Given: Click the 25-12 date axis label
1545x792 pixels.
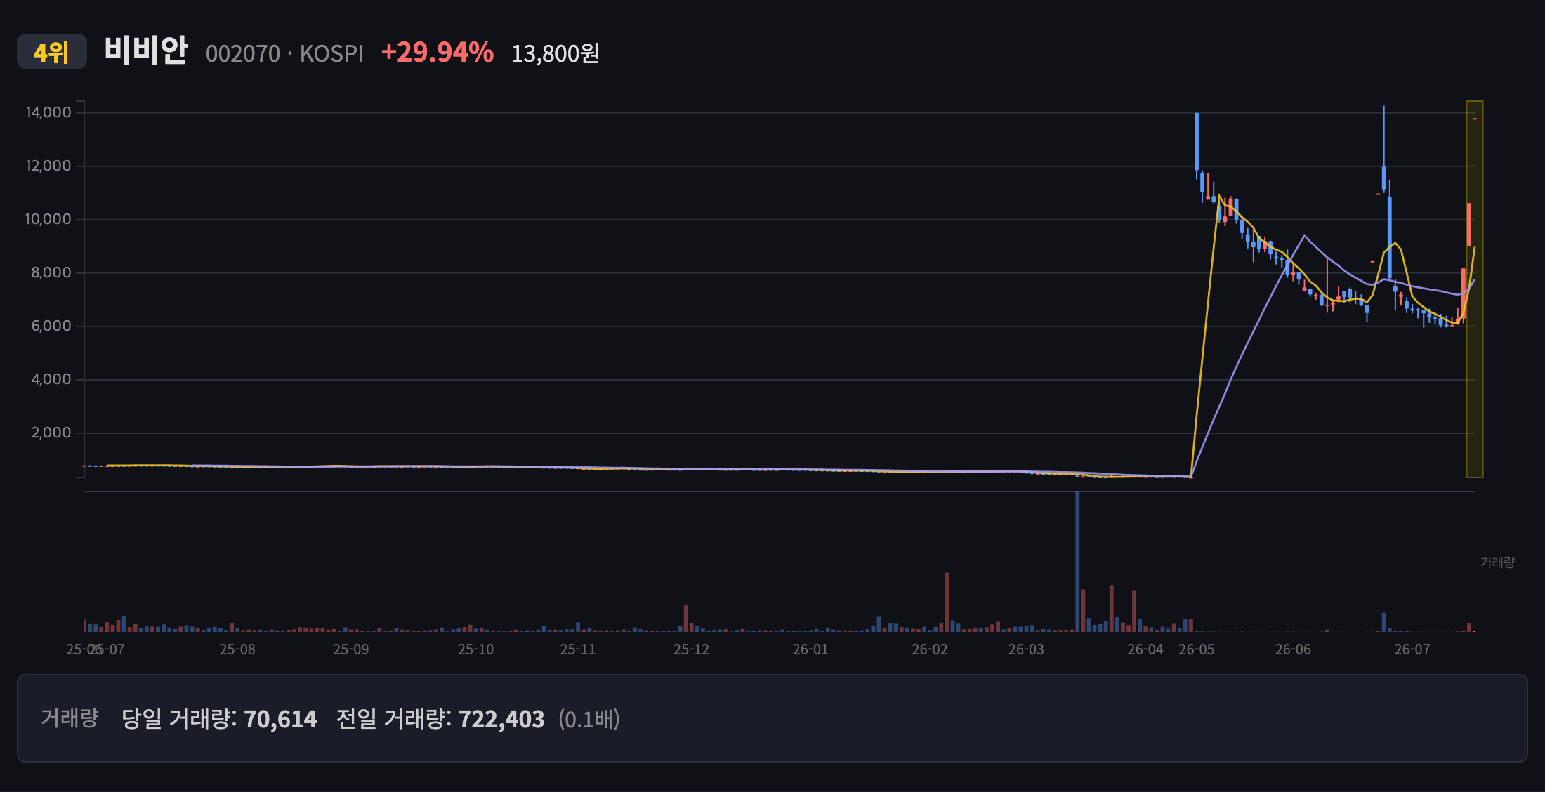Looking at the screenshot, I should click(x=691, y=649).
